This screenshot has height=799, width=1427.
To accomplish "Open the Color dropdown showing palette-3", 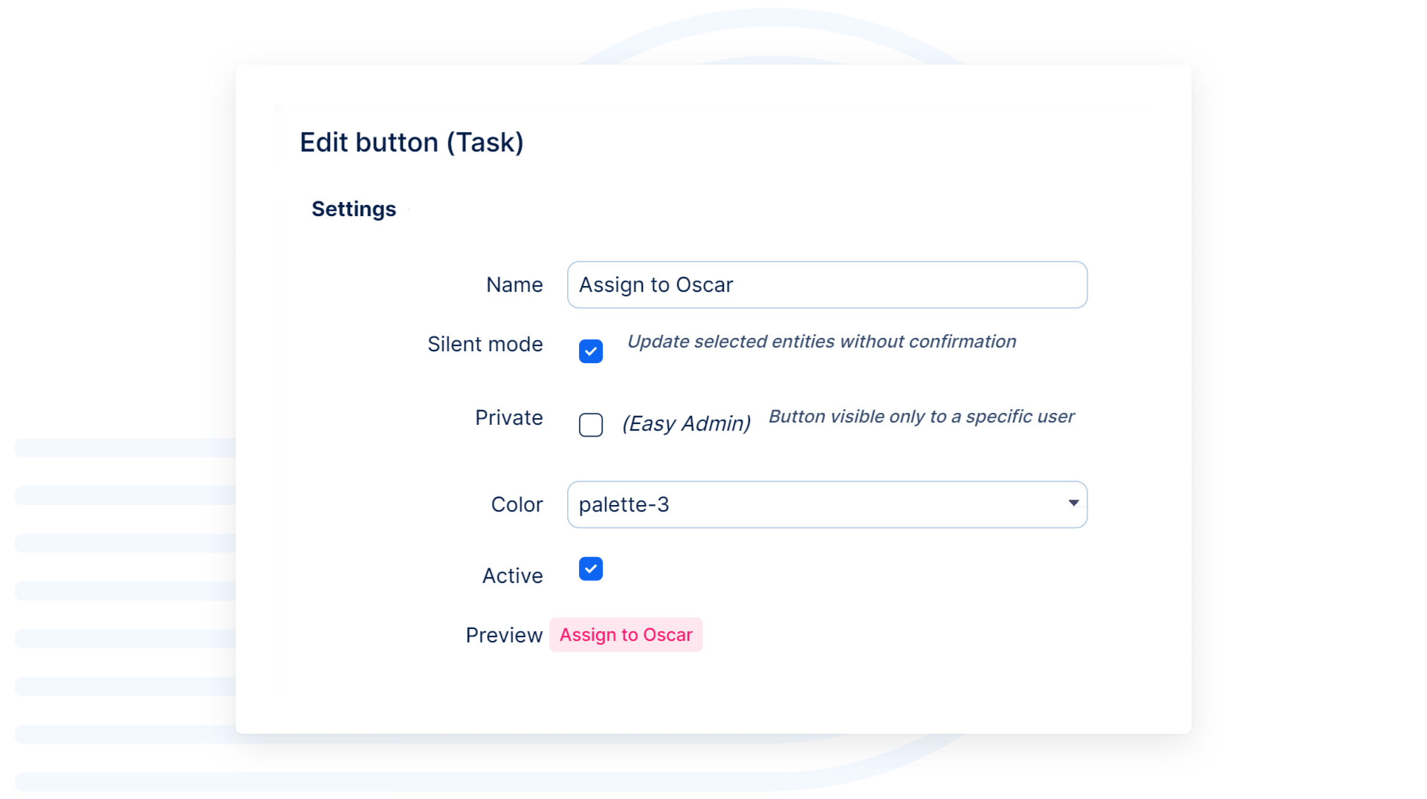I will pos(826,505).
